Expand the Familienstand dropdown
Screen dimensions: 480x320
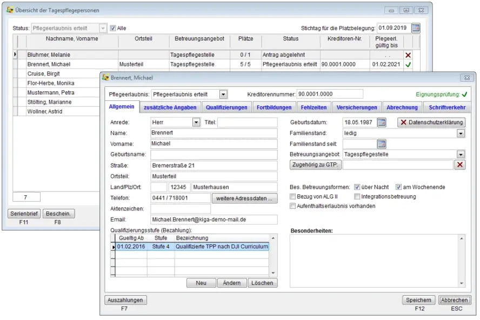click(461, 133)
